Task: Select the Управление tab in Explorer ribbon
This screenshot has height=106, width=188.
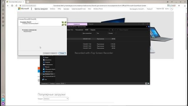Action: tap(77, 24)
